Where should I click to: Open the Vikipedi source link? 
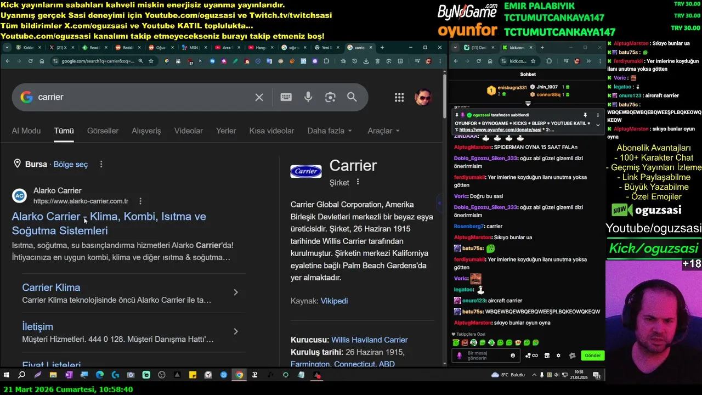pos(334,301)
